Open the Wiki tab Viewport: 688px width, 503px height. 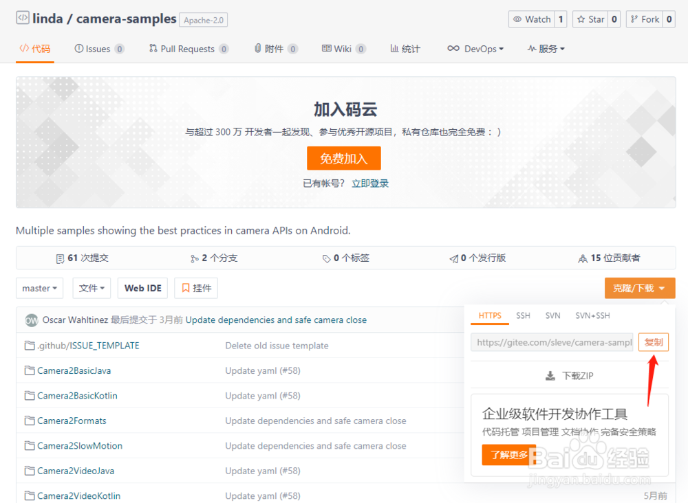coord(343,49)
